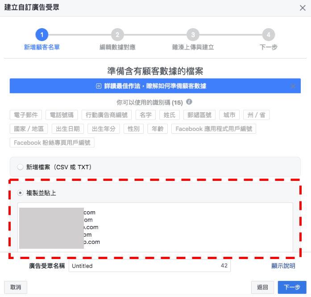This screenshot has height=297, width=311.
Task: Dismiss the blue best-practices banner
Action: [x=293, y=86]
